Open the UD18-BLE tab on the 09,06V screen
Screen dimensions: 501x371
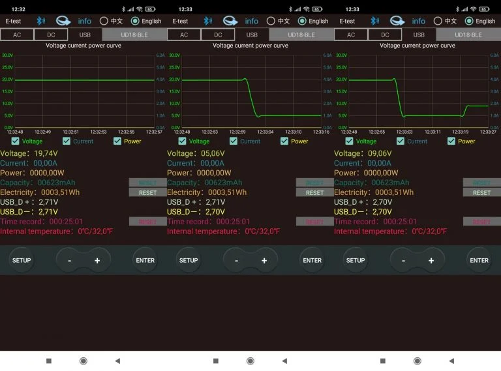point(468,35)
